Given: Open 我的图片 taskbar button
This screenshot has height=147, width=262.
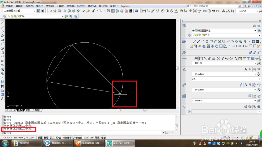Looking at the screenshot, I should tap(26, 143).
